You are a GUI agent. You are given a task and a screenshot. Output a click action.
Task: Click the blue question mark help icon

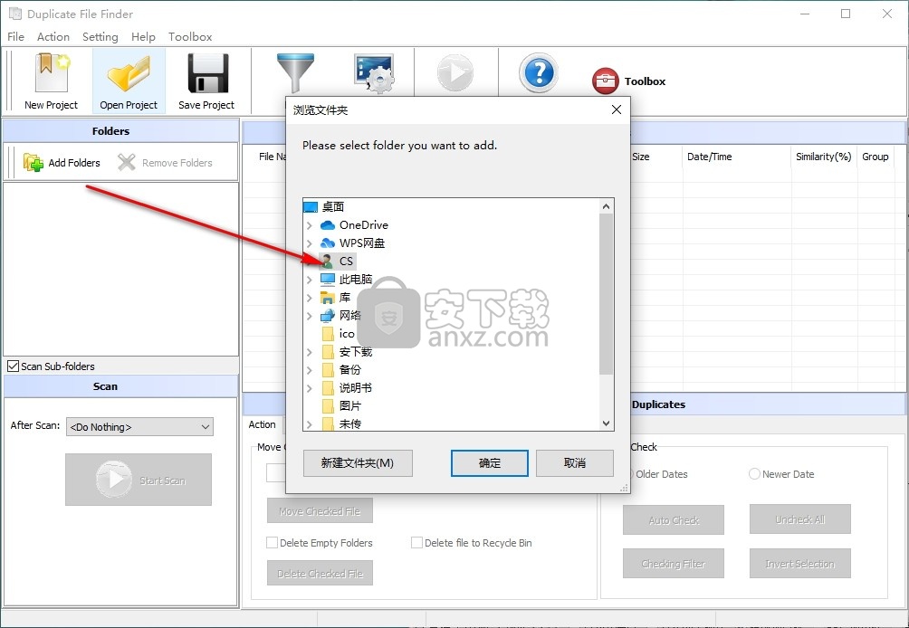click(x=539, y=73)
